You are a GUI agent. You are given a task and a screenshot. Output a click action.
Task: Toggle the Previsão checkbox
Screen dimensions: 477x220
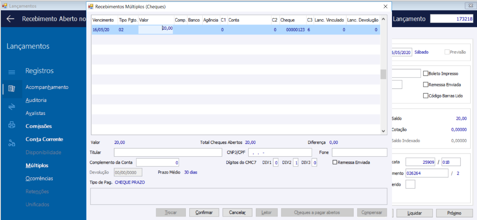pos(447,52)
